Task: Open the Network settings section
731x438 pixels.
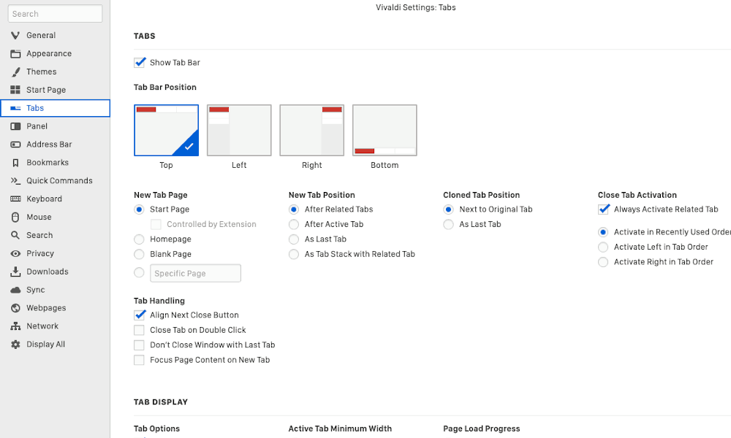Action: tap(44, 326)
